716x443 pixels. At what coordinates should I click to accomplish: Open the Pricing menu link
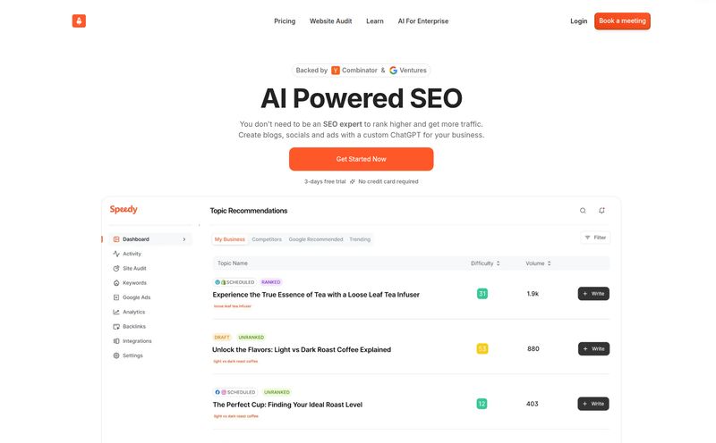pos(285,21)
